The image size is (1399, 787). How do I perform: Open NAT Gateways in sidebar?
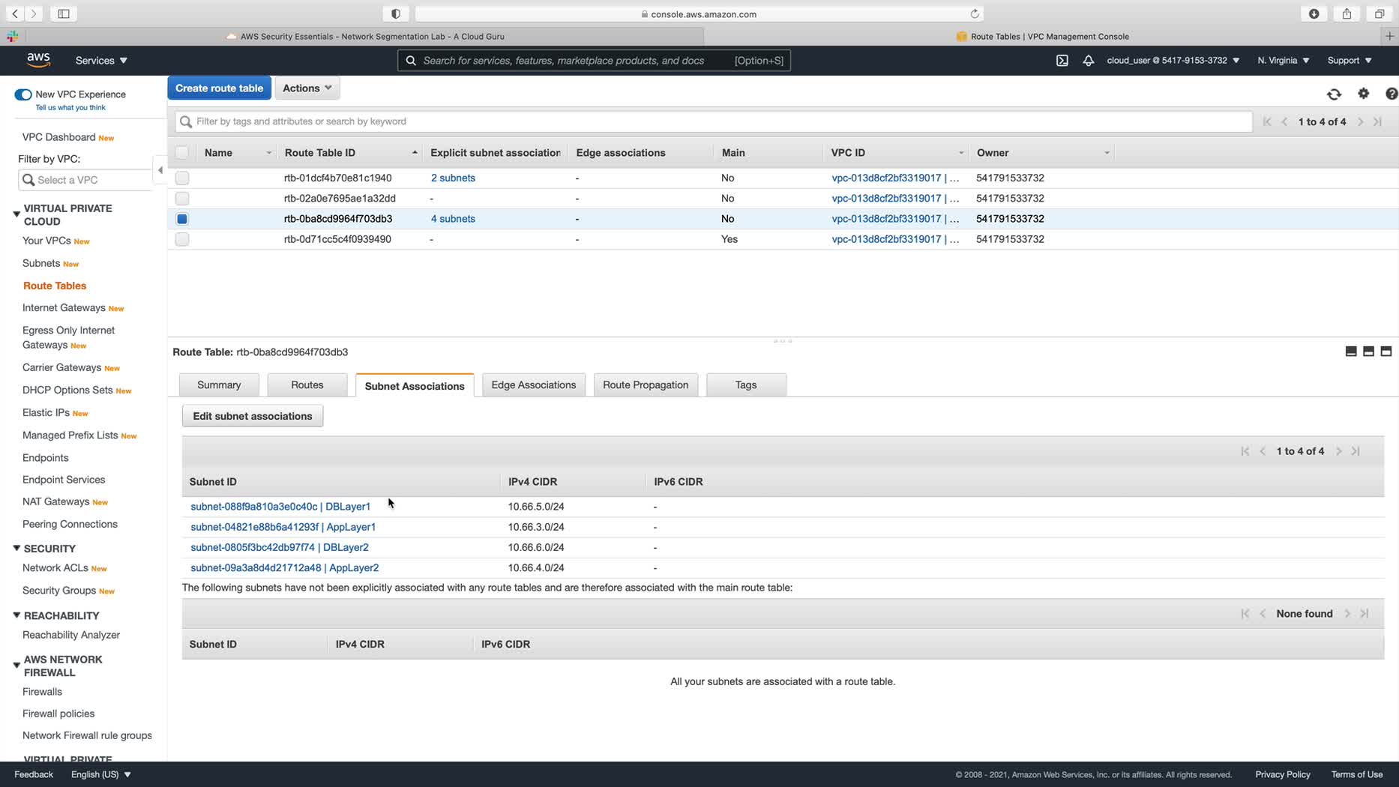pos(55,501)
